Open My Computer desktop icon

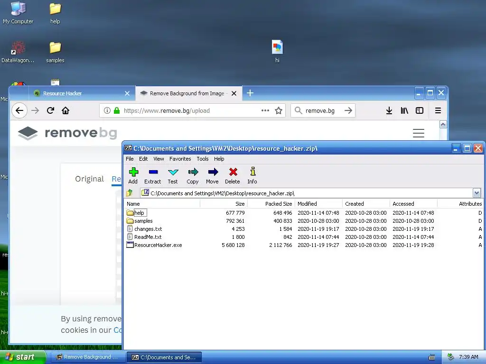18,13
